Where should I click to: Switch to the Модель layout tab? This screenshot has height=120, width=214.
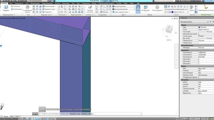[x=6, y=116]
